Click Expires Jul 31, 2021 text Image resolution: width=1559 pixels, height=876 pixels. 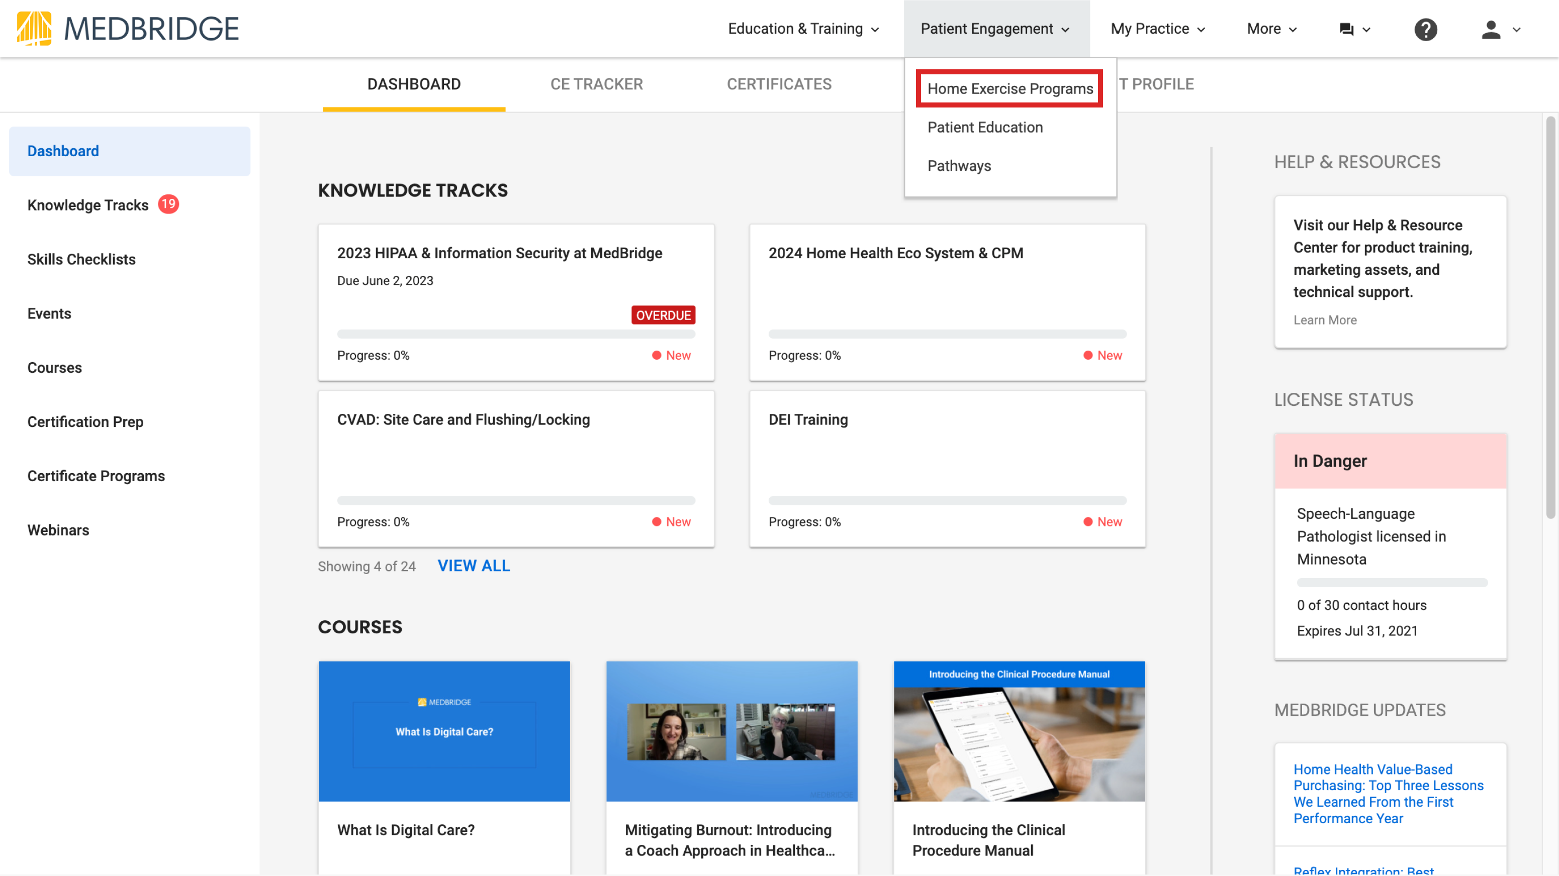[x=1357, y=630]
